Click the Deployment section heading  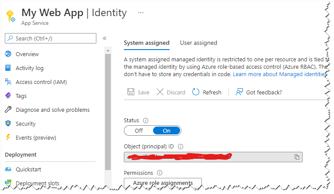[x=20, y=155]
